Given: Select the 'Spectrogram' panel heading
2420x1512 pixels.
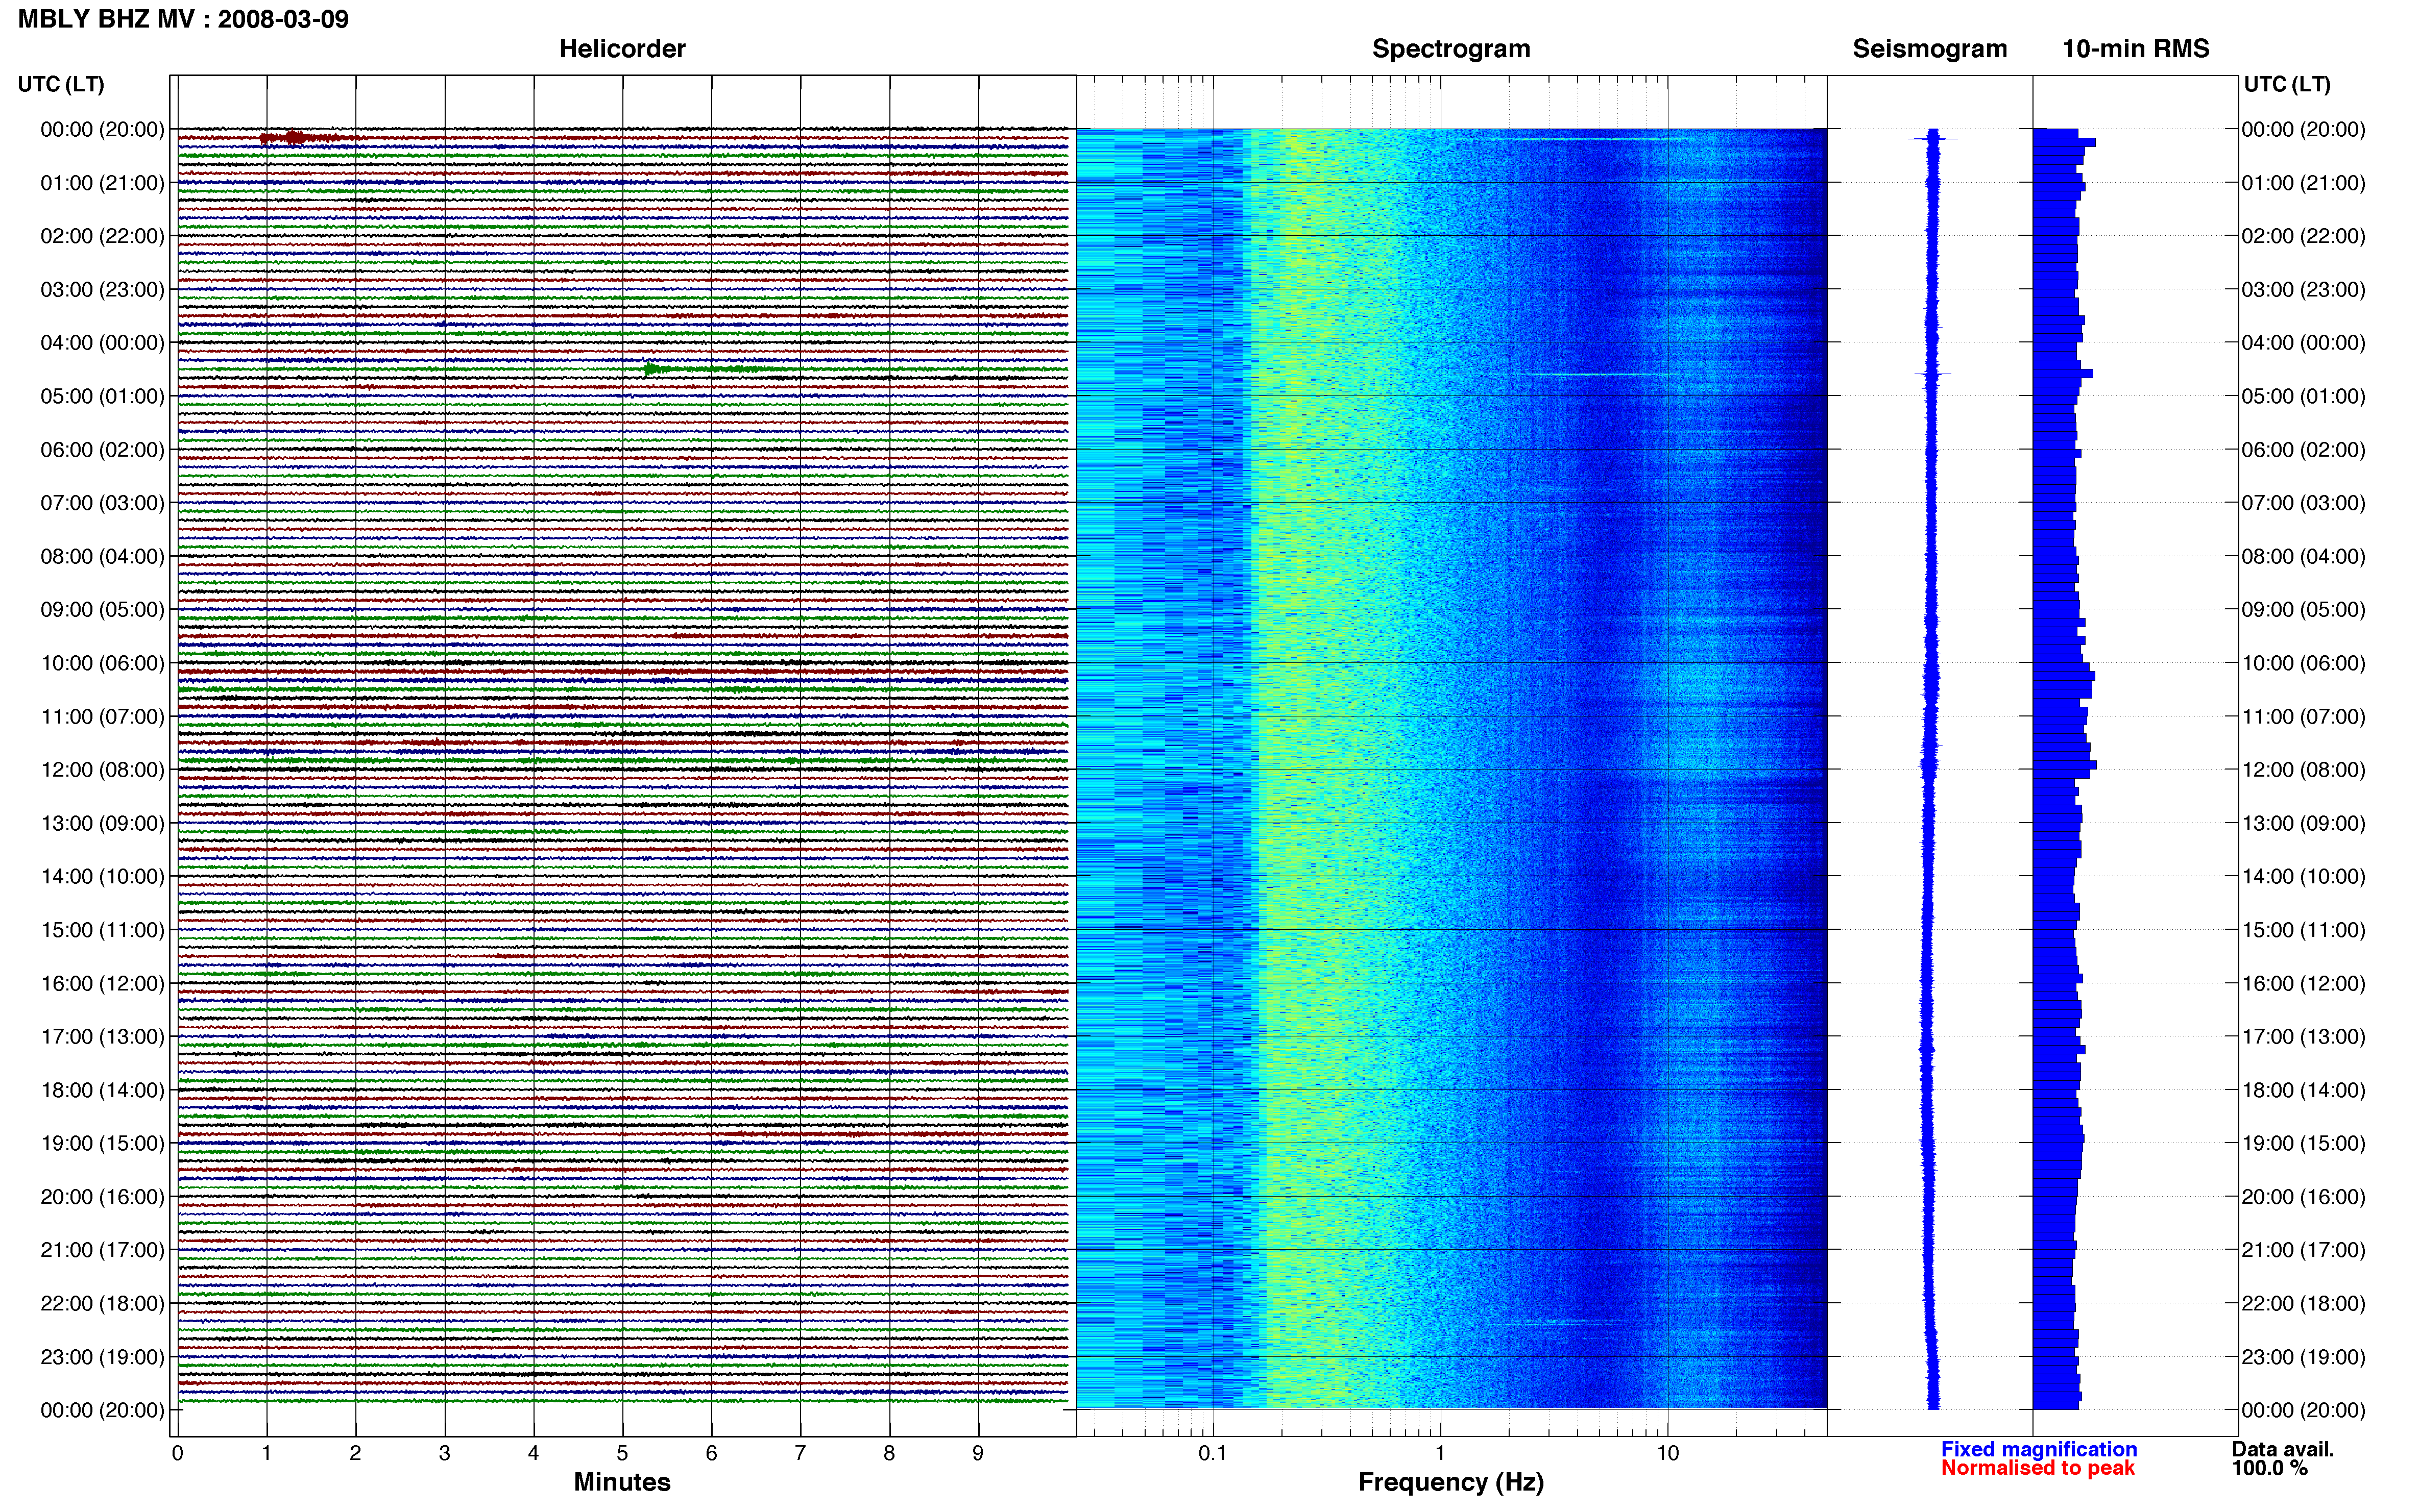Looking at the screenshot, I should (x=1450, y=49).
